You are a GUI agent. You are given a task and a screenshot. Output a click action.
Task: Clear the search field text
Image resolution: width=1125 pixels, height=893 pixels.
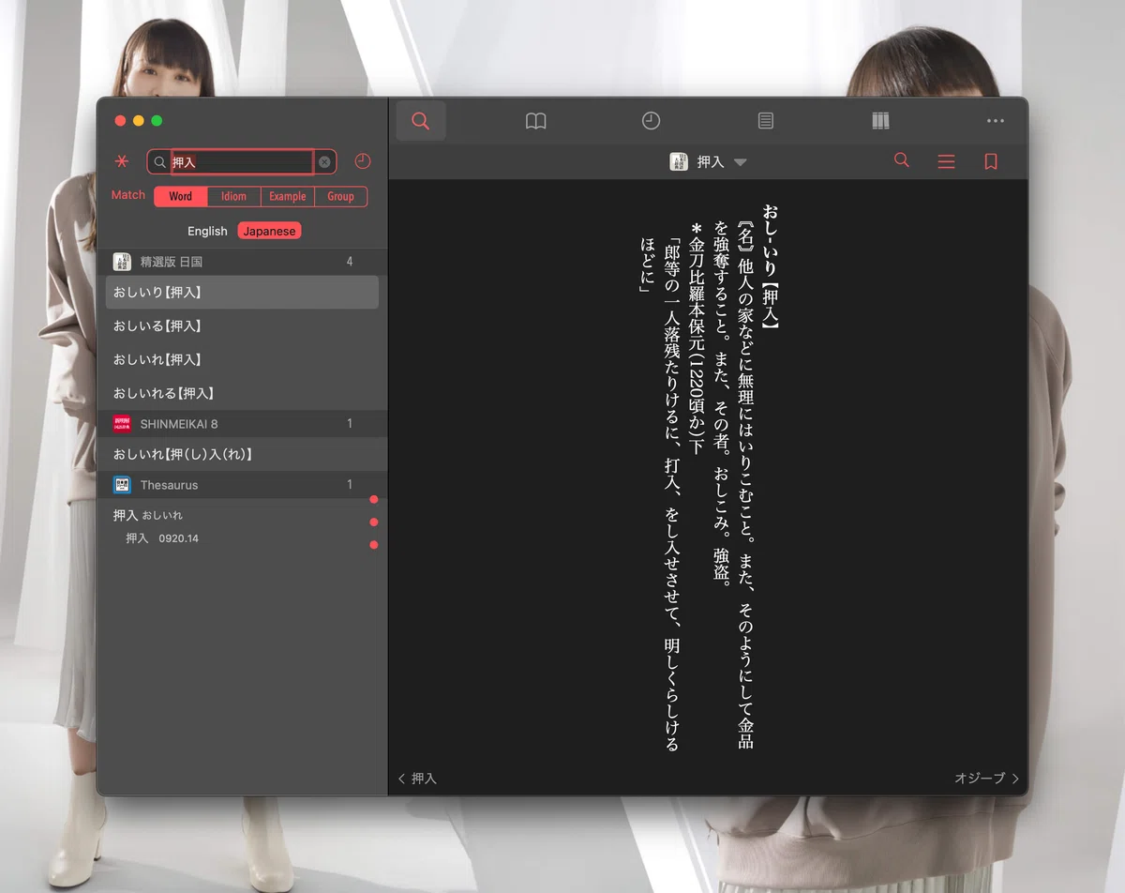pos(324,162)
